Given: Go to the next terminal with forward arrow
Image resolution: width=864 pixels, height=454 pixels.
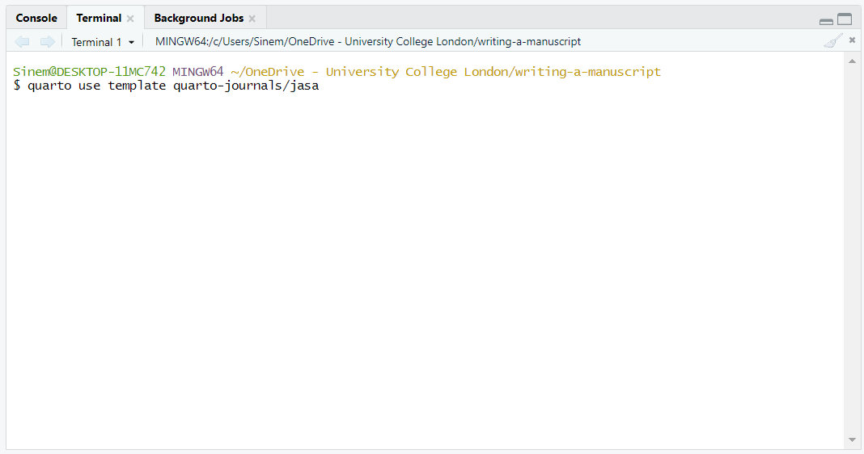Looking at the screenshot, I should [48, 41].
